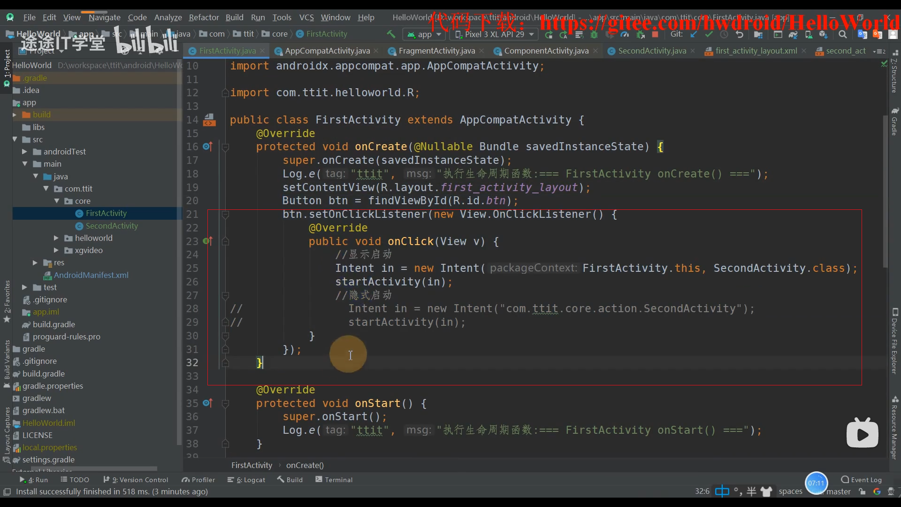The height and width of the screenshot is (507, 901).
Task: Click the user account avatar icon
Action: click(893, 34)
